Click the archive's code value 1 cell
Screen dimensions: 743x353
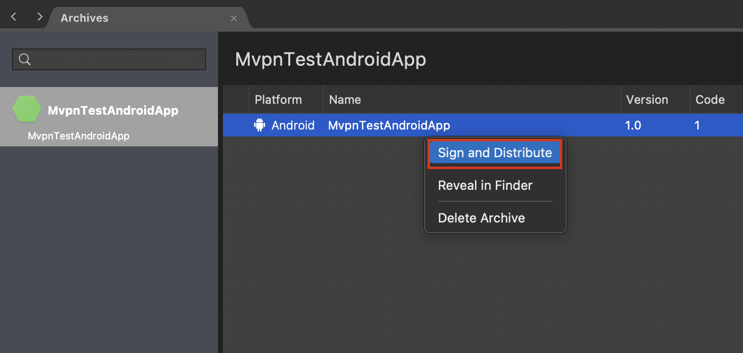[697, 125]
